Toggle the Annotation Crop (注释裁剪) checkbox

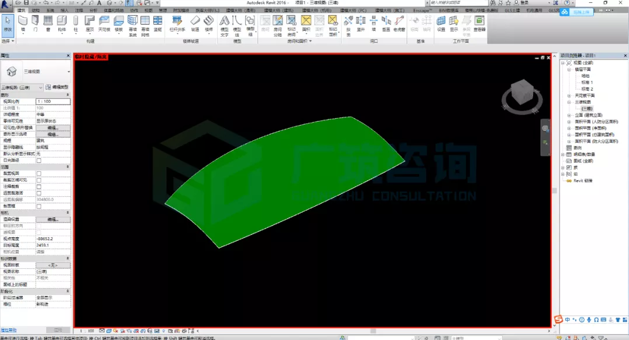tap(39, 186)
